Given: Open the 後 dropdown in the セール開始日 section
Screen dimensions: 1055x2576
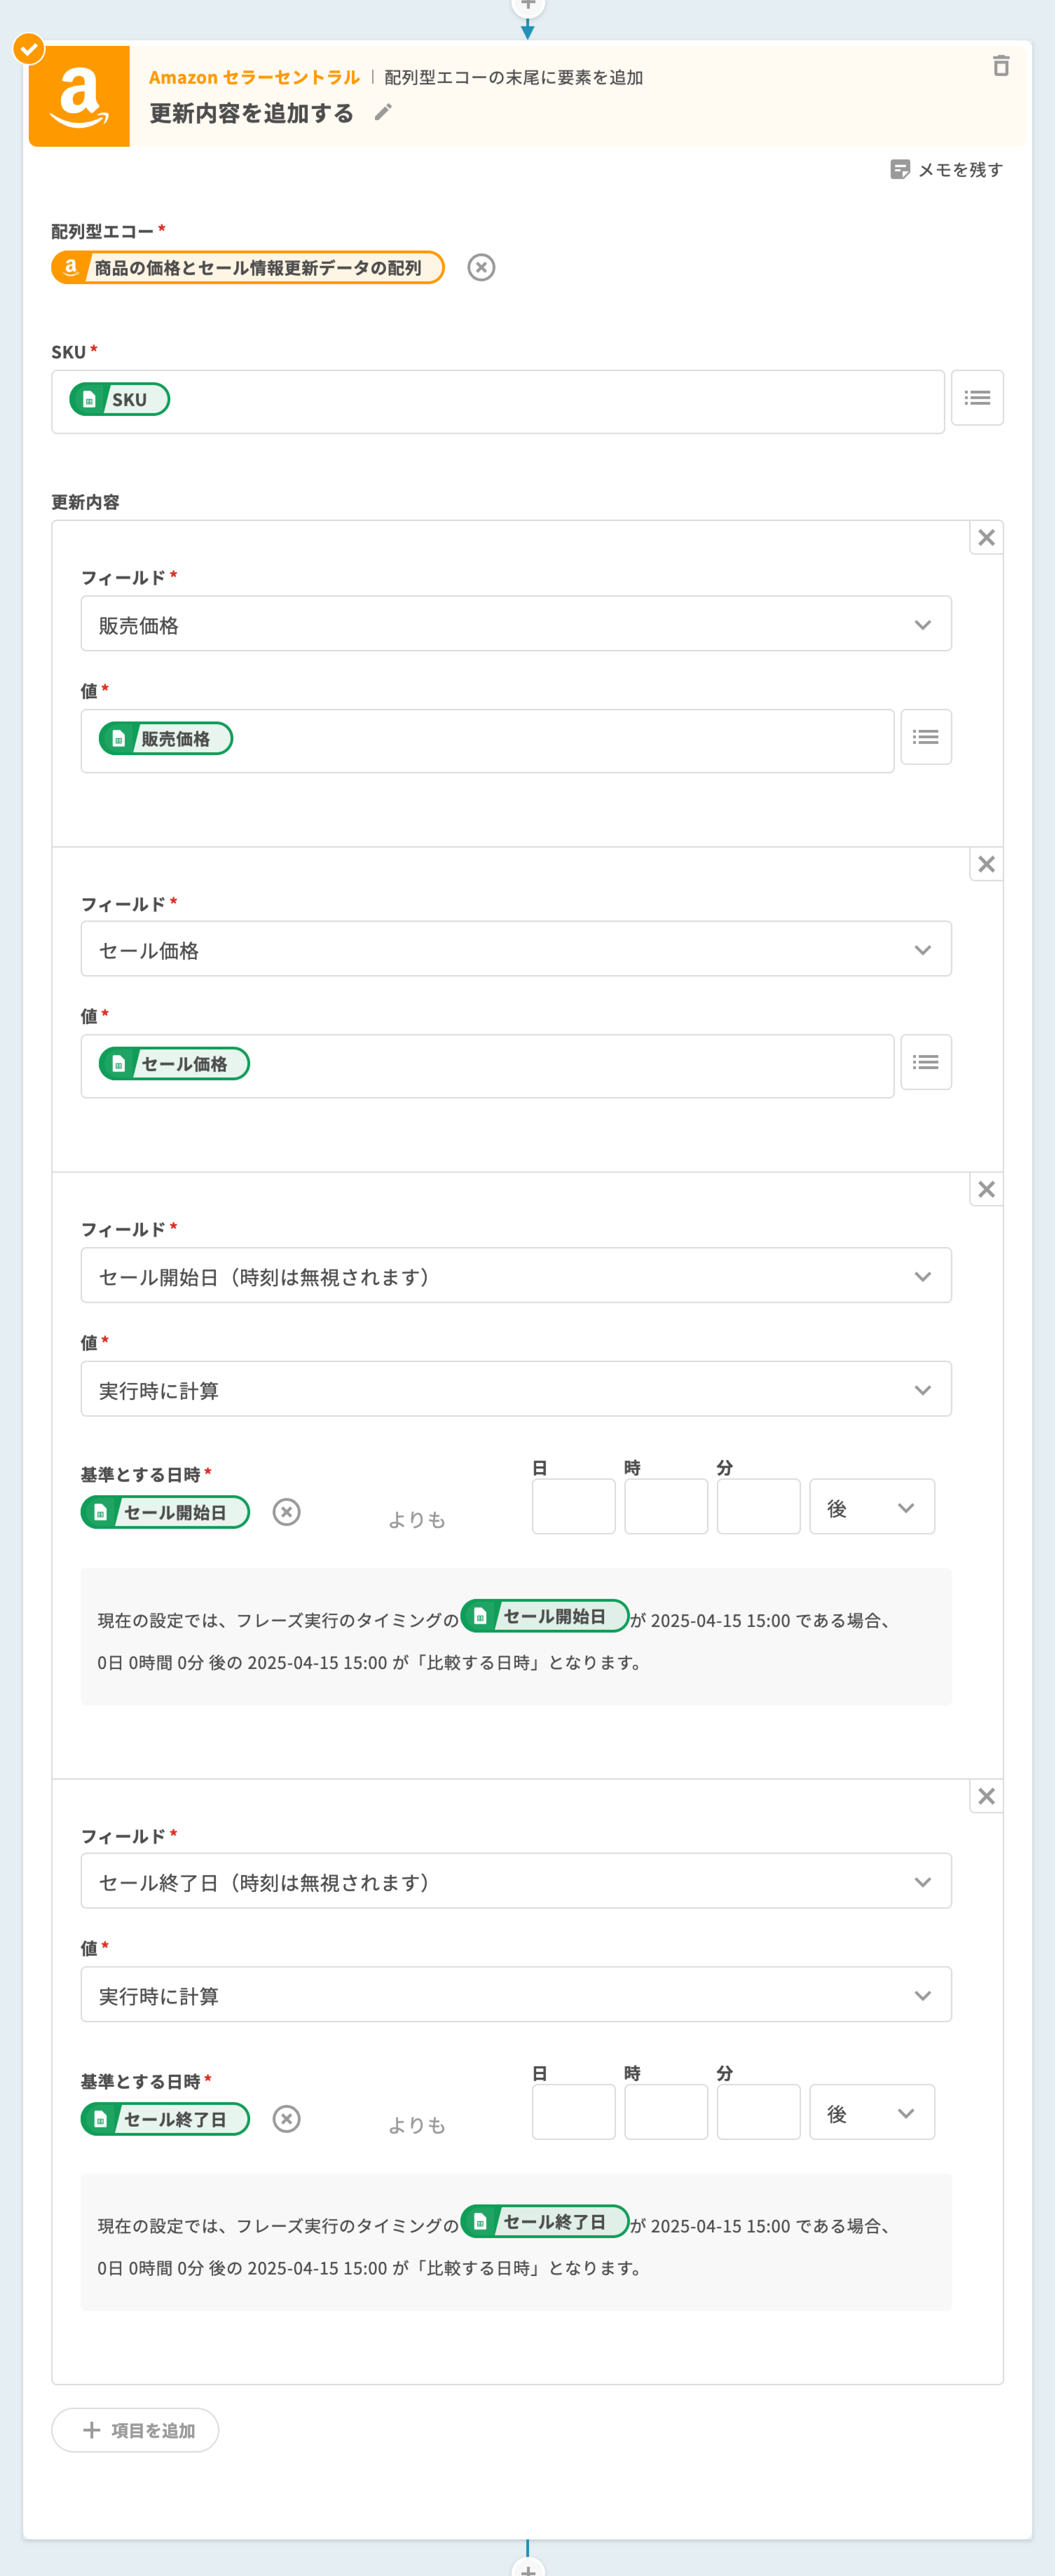Looking at the screenshot, I should (871, 1507).
